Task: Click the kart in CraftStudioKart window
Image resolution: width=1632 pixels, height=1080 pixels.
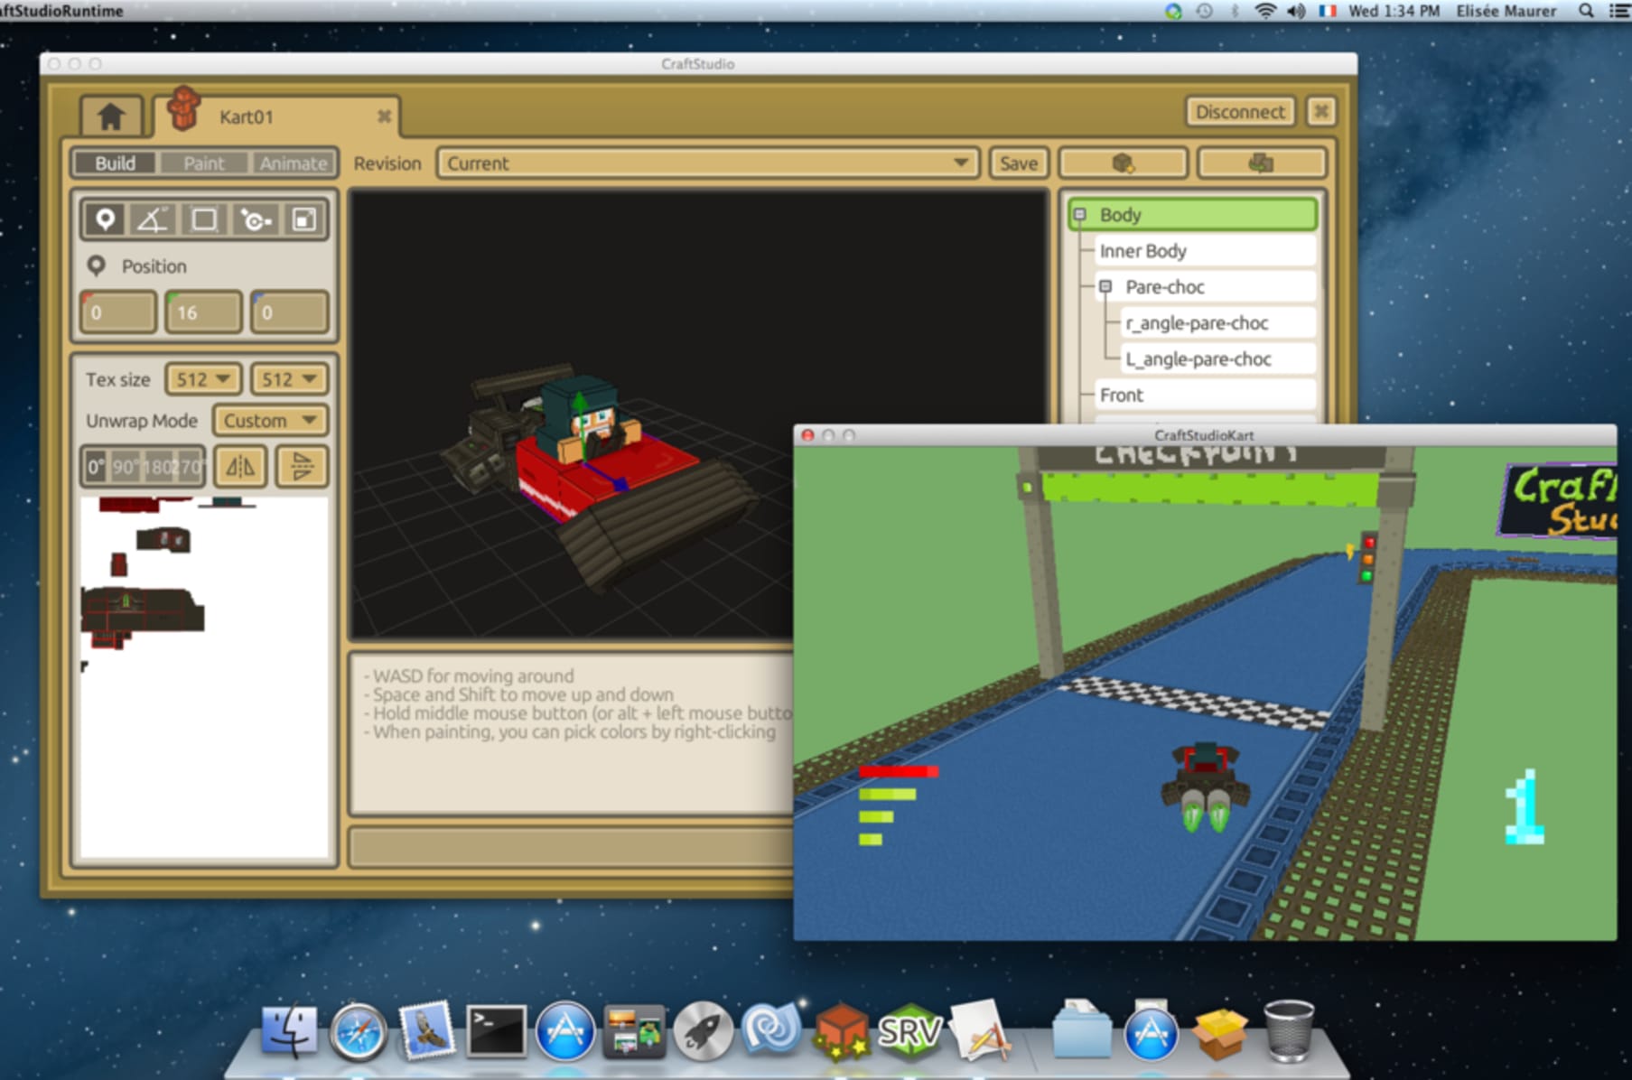Action: click(1205, 787)
